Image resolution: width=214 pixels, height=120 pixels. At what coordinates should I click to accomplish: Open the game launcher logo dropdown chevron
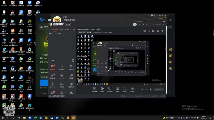click(x=45, y=20)
